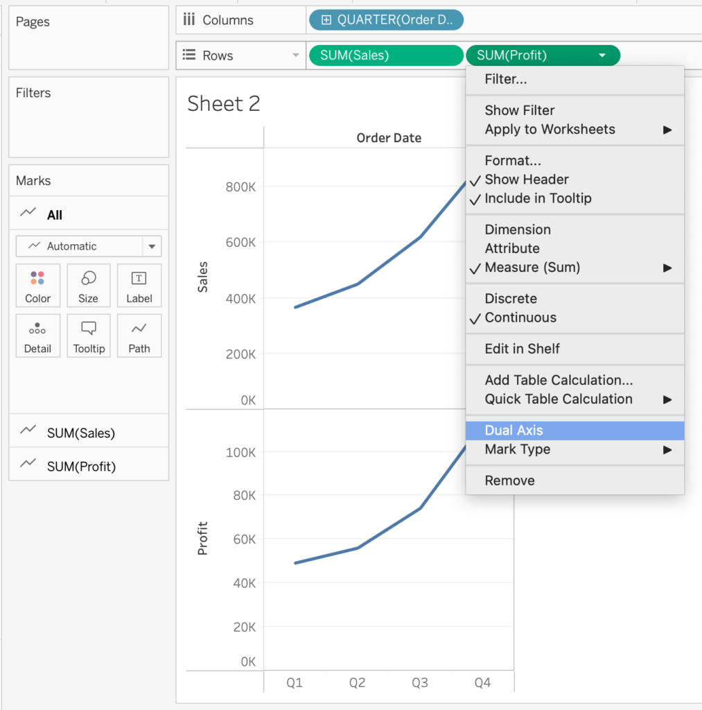Click the Rows shelf dropdown arrow

pos(296,55)
